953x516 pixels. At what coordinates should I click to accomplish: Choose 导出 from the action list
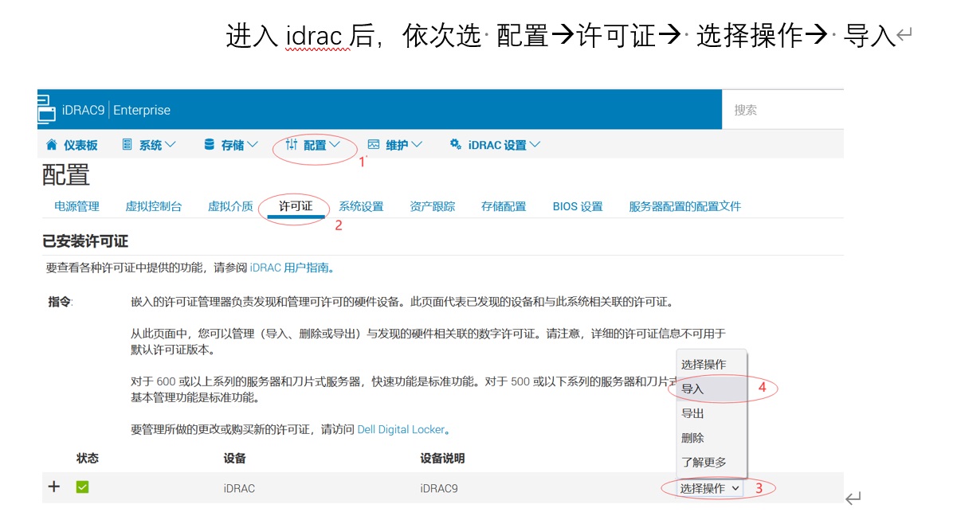coord(711,413)
